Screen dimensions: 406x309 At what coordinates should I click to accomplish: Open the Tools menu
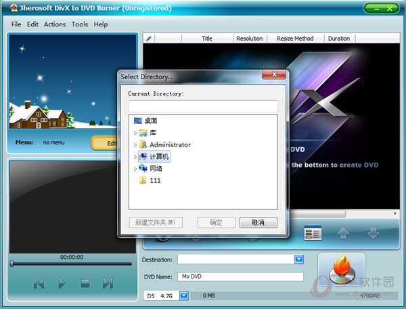[80, 24]
